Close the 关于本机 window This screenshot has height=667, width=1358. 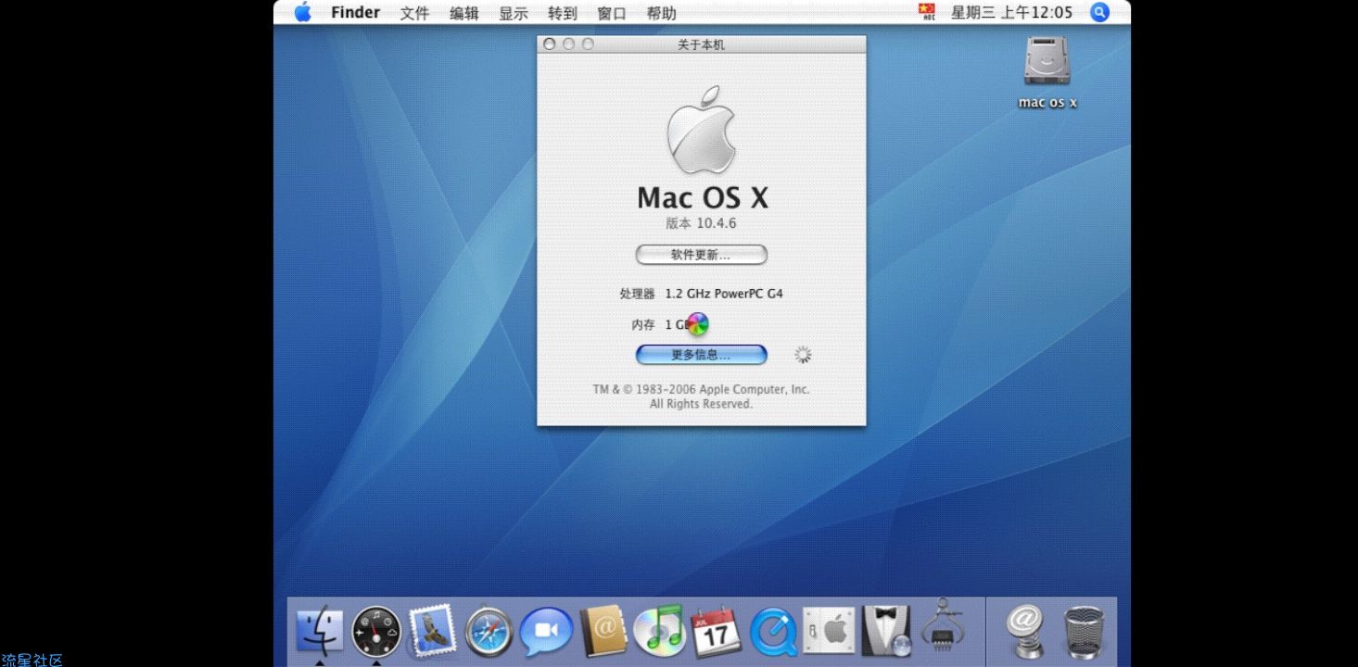(x=550, y=44)
